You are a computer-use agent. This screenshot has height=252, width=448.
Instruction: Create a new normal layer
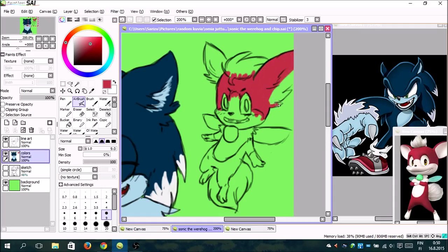coord(7,122)
